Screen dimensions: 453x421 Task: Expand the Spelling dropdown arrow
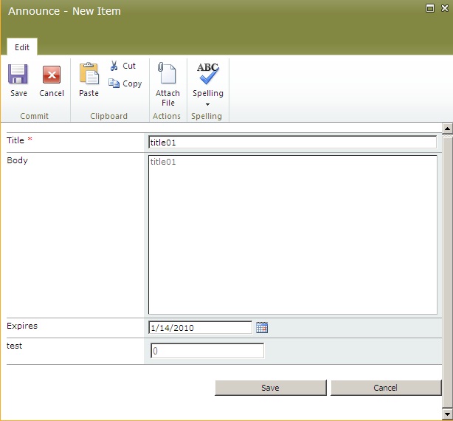coord(207,104)
